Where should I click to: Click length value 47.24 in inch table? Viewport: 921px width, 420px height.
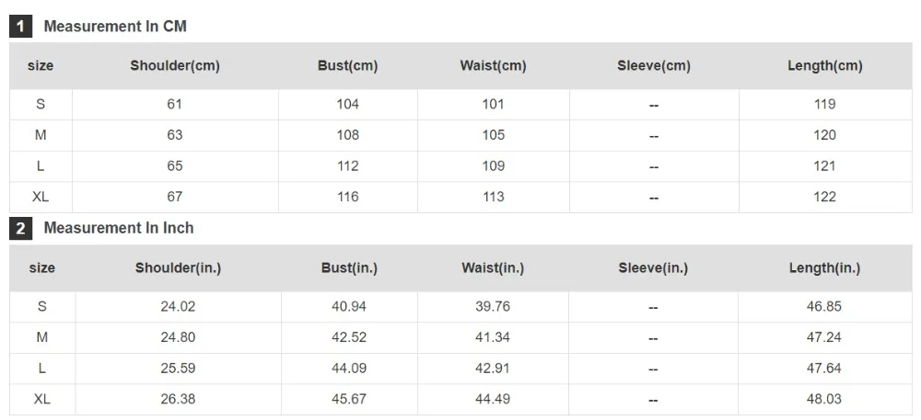coord(824,337)
